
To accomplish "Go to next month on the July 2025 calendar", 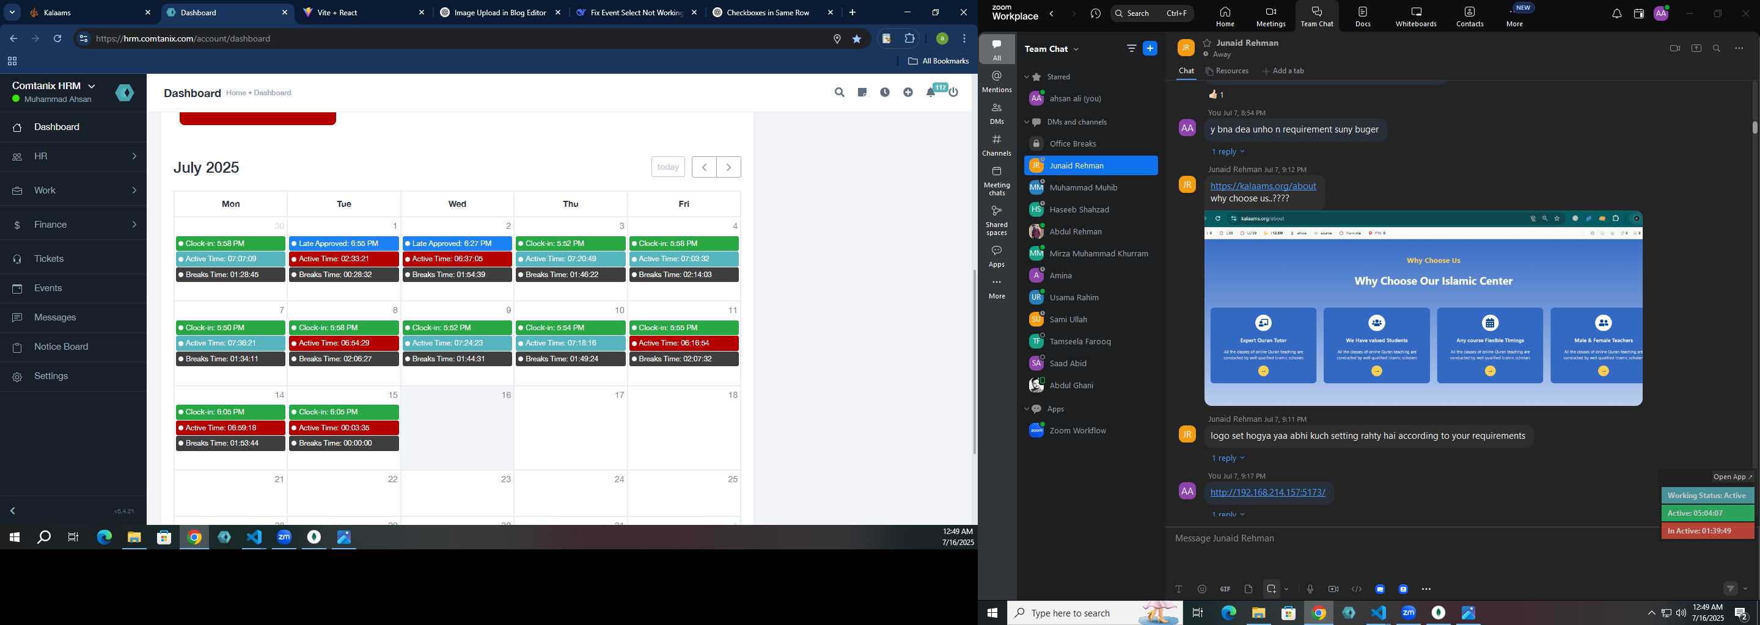I will pyautogui.click(x=729, y=167).
